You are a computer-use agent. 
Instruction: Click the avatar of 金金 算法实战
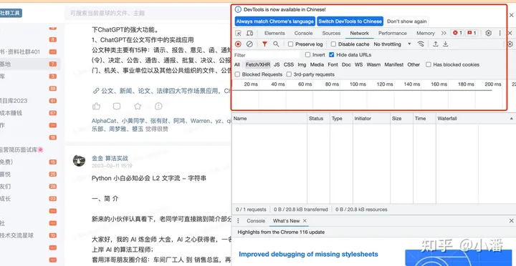pyautogui.click(x=79, y=161)
